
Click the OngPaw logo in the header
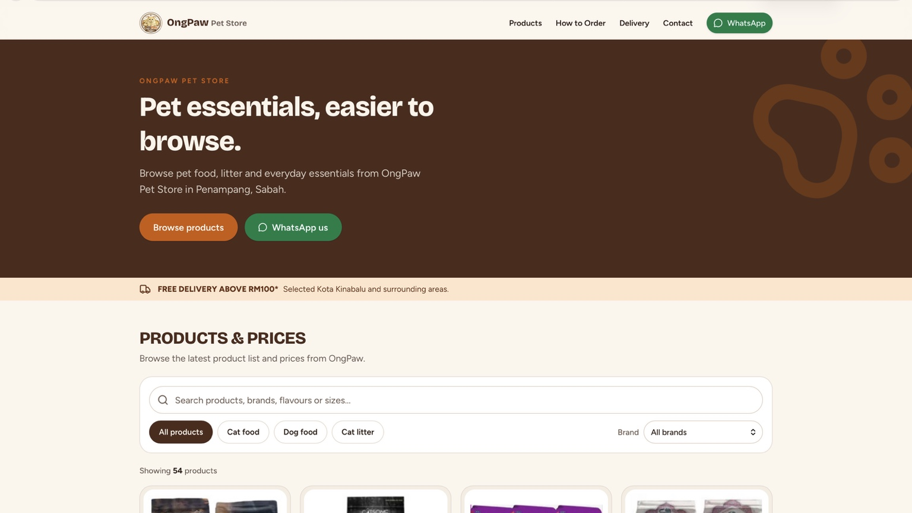point(151,23)
